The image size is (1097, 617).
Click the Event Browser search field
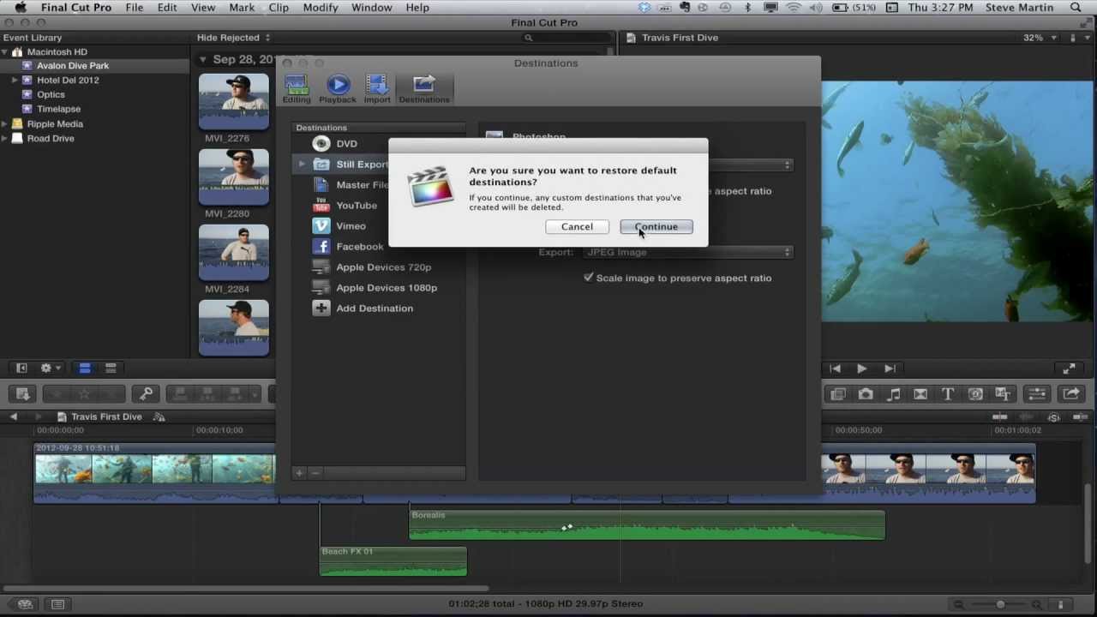pos(566,38)
